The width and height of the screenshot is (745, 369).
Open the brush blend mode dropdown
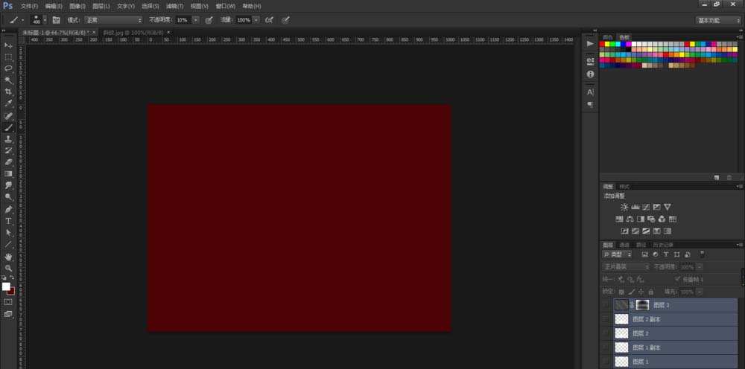pyautogui.click(x=113, y=20)
